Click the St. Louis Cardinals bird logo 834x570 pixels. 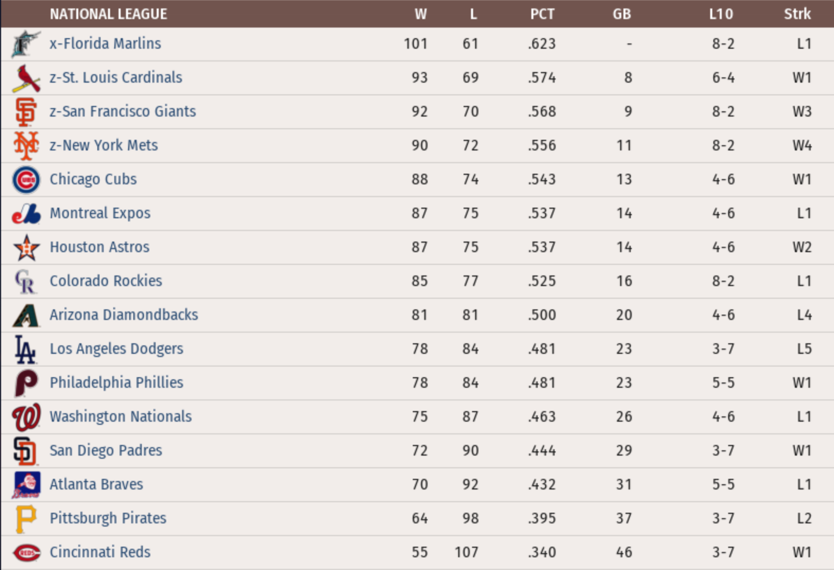click(x=26, y=78)
